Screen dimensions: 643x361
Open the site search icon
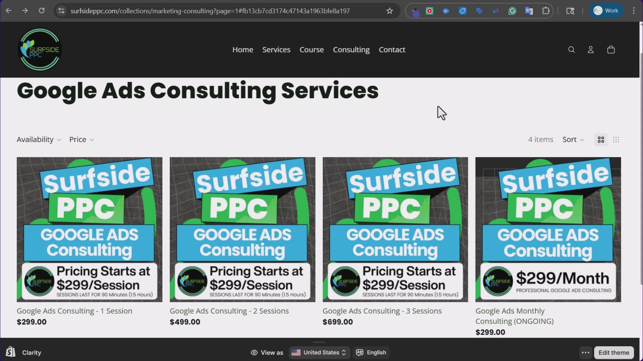tap(571, 49)
